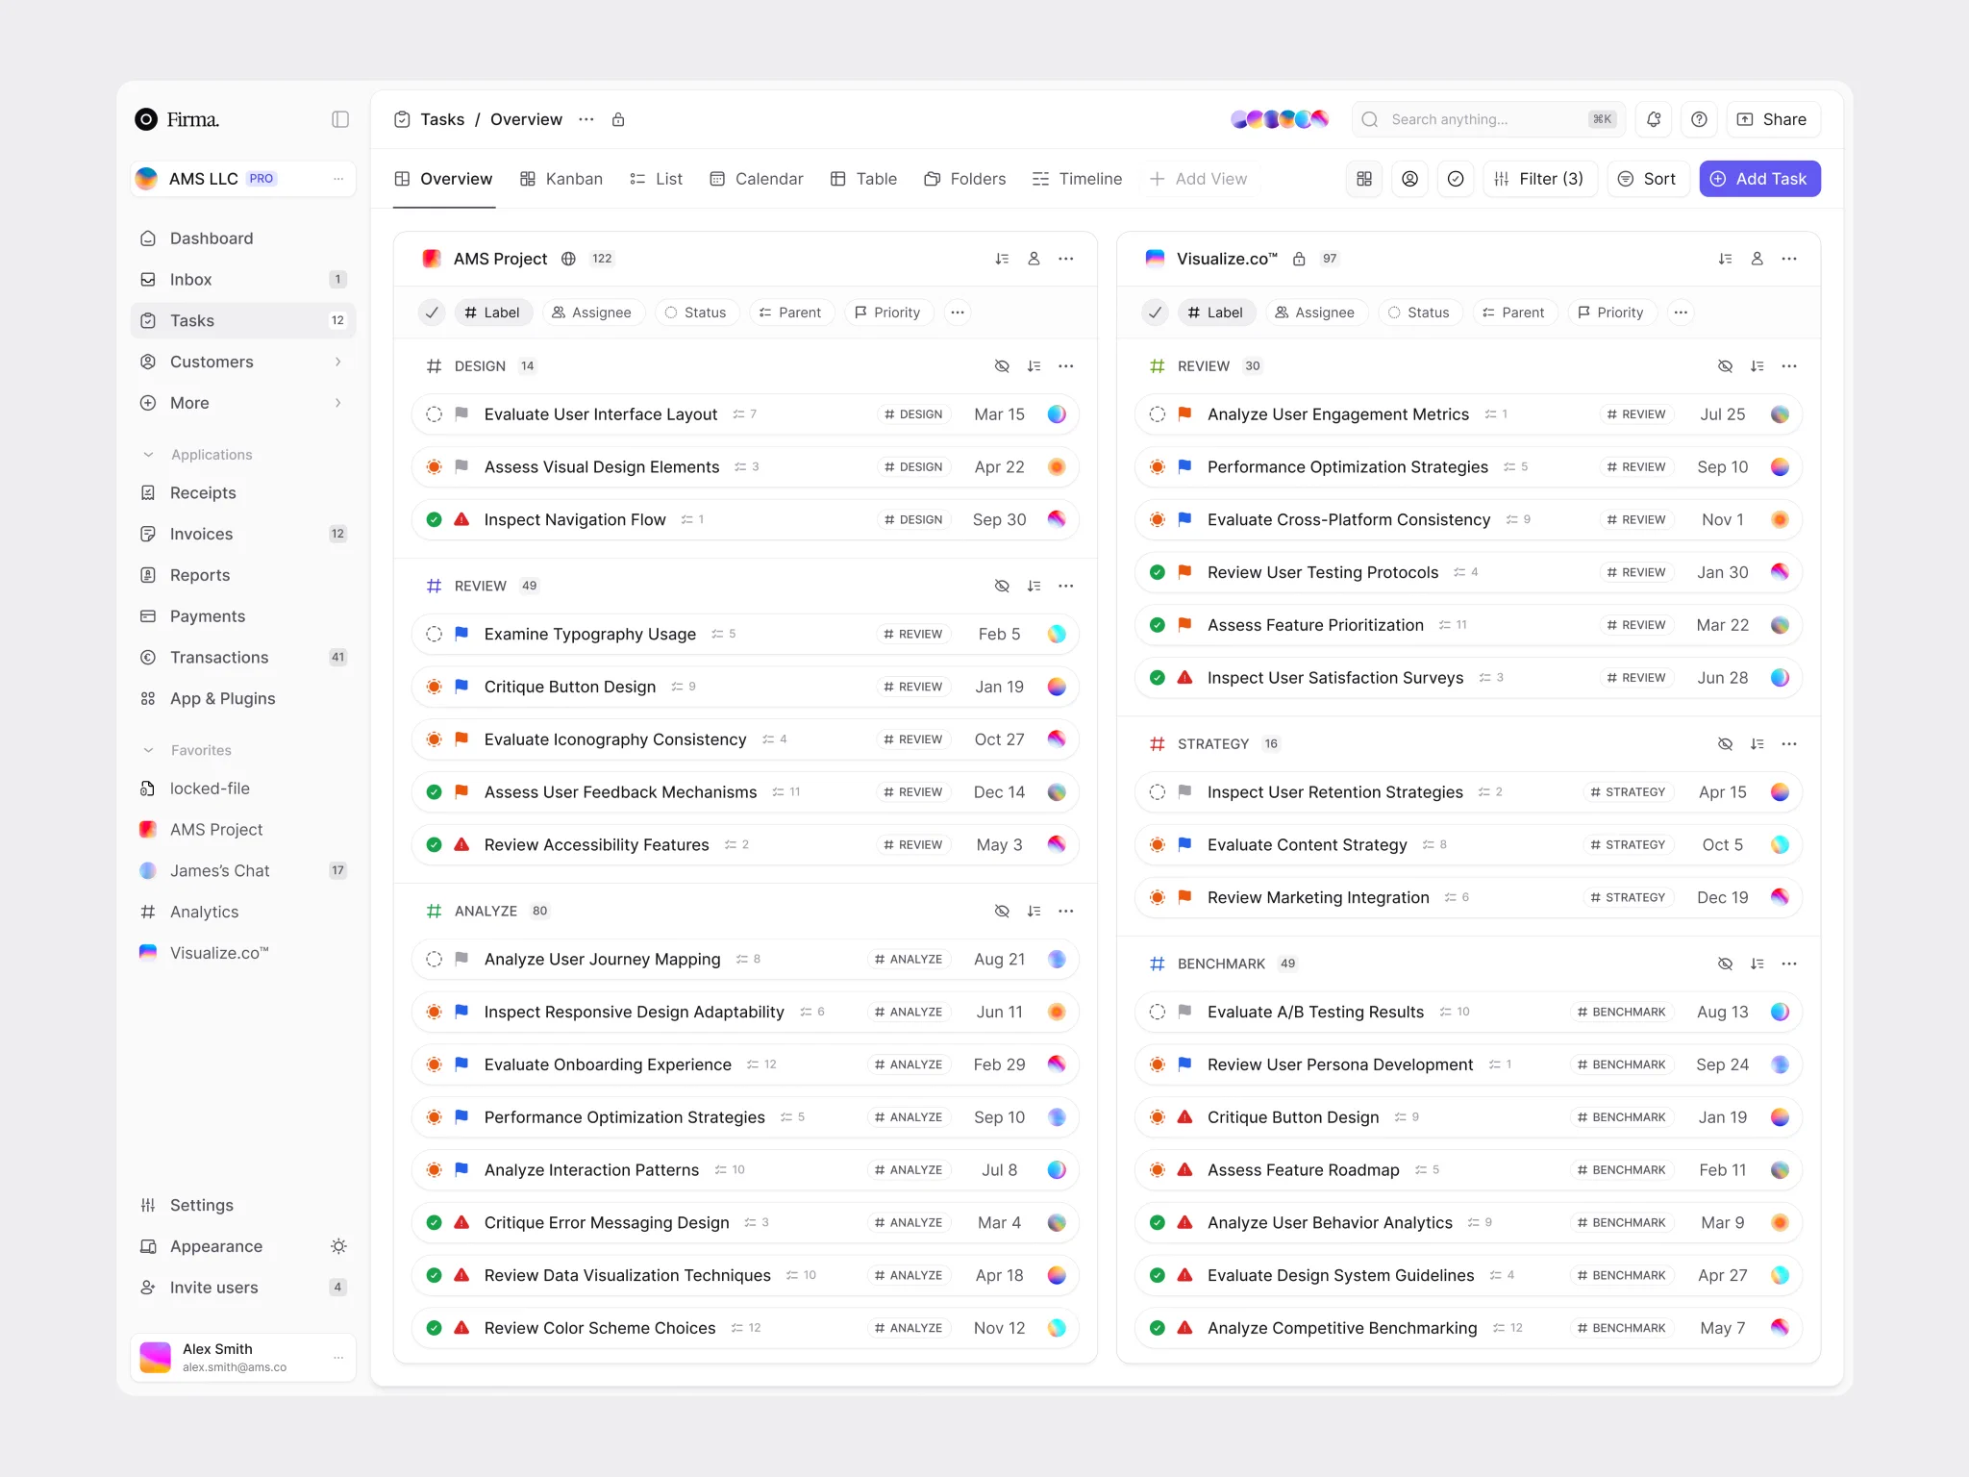Open Alex Smith account options
This screenshot has width=1969, height=1477.
pyautogui.click(x=338, y=1358)
